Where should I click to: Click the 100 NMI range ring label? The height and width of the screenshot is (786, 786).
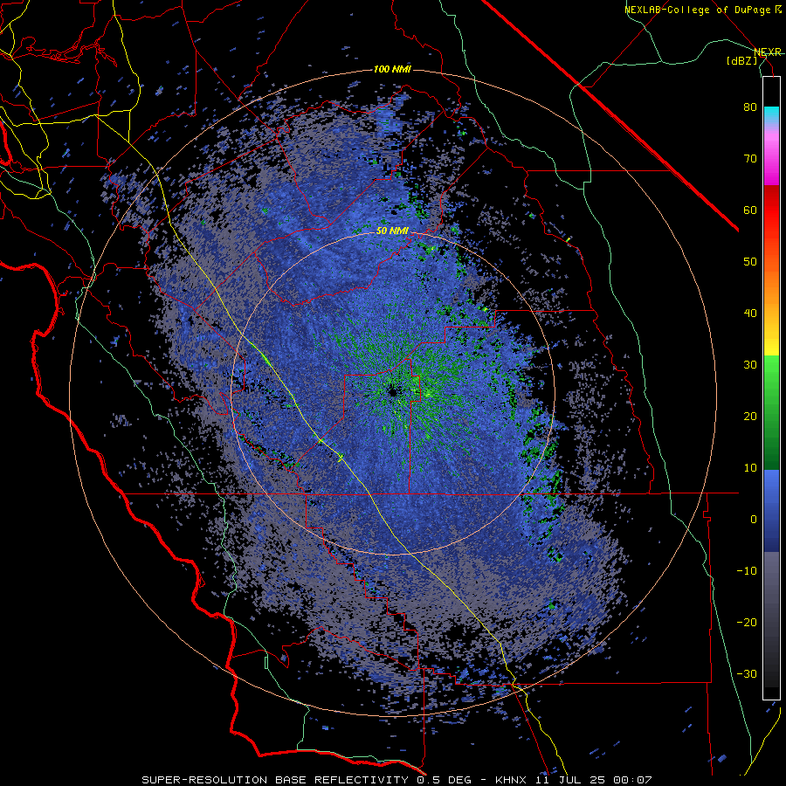click(x=392, y=69)
